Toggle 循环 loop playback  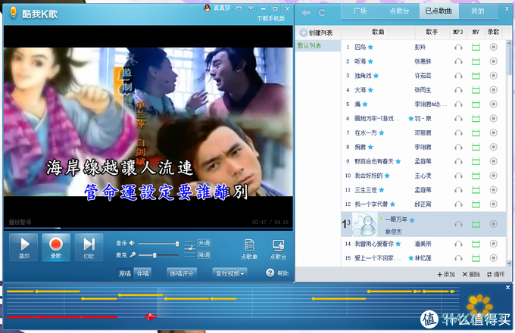tap(495, 274)
